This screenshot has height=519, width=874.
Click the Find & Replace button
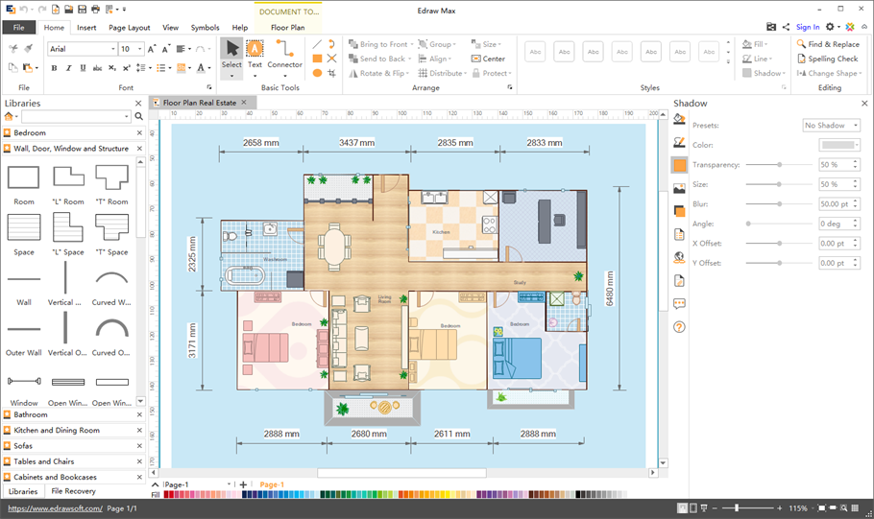(827, 44)
